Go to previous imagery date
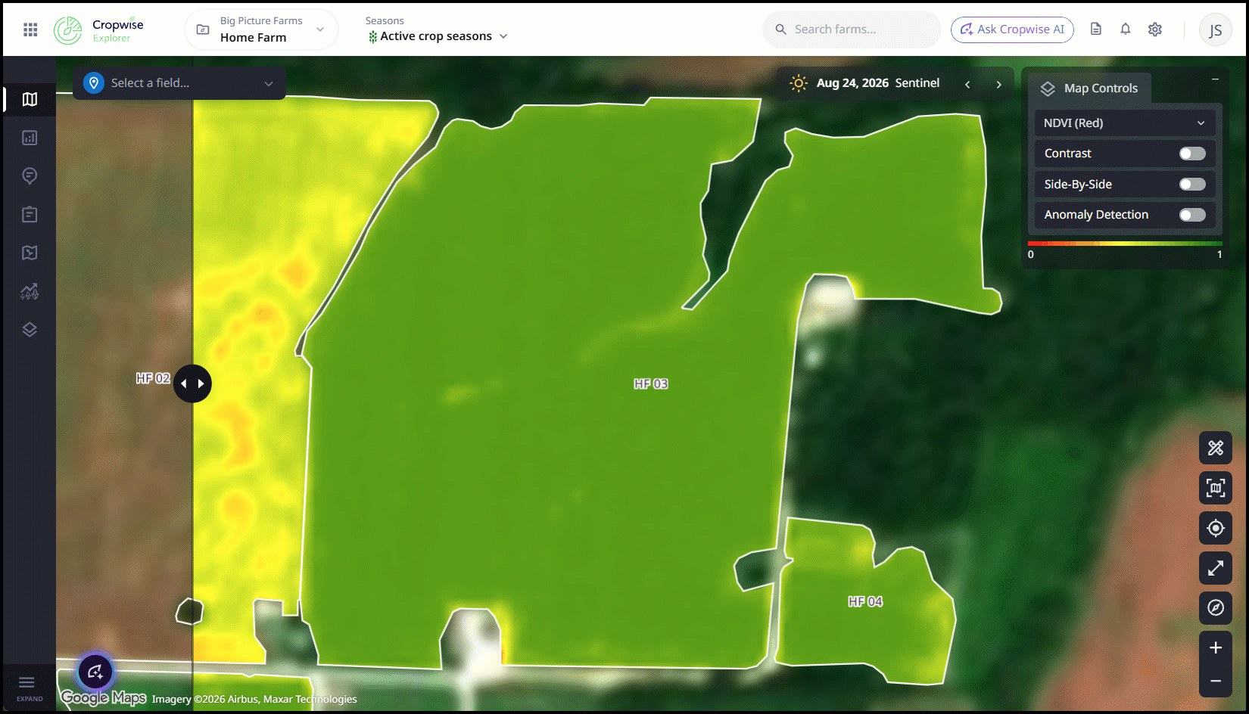The image size is (1249, 714). (967, 84)
